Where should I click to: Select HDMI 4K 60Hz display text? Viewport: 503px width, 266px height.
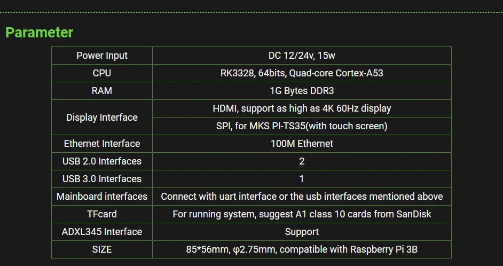pyautogui.click(x=302, y=108)
